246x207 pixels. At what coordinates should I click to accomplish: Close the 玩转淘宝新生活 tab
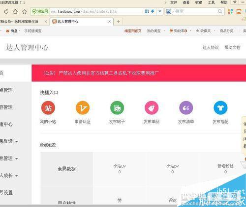coord(46,22)
